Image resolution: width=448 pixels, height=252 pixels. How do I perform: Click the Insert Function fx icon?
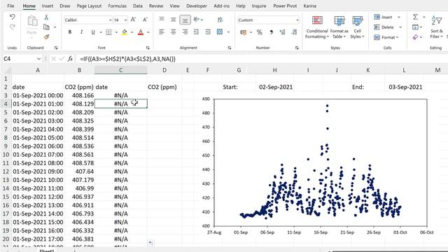pyautogui.click(x=70, y=59)
